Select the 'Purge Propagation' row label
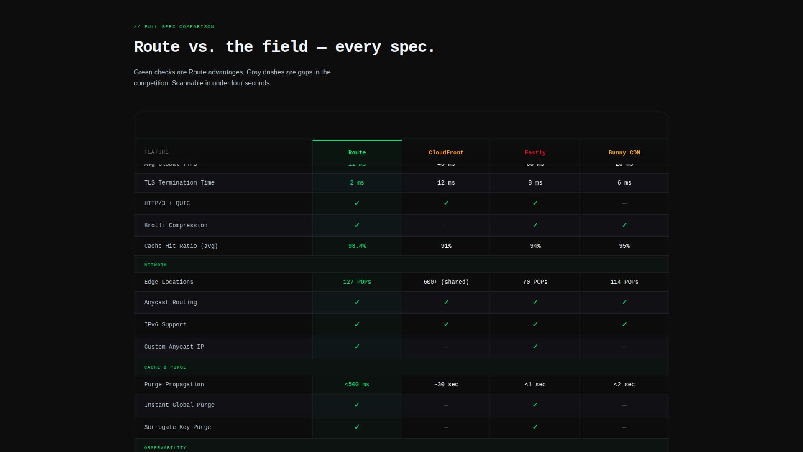The width and height of the screenshot is (803, 452). (174, 385)
